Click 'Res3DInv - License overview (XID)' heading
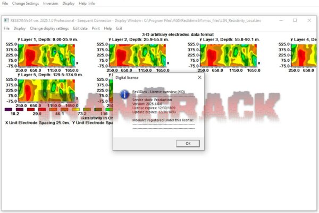 [x=158, y=92]
